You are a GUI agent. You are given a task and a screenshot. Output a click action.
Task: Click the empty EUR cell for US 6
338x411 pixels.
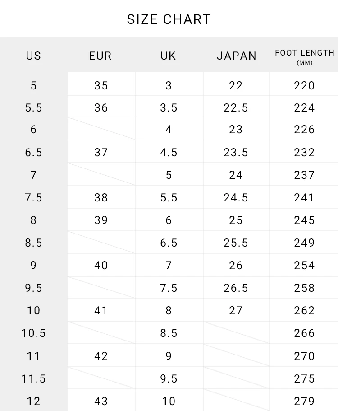pos(101,130)
